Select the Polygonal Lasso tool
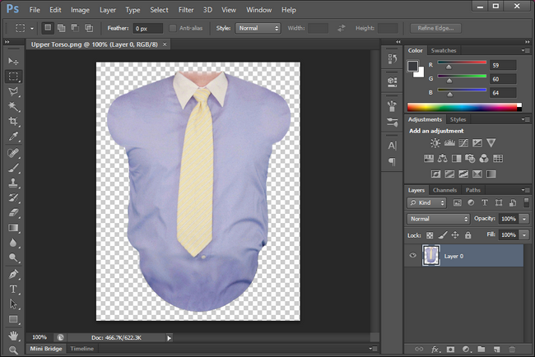This screenshot has width=535, height=357. click(13, 91)
